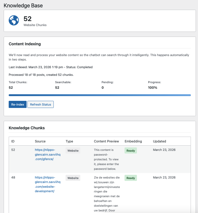The image size is (198, 213).
Task: Click the ID column header
Action: click(13, 141)
